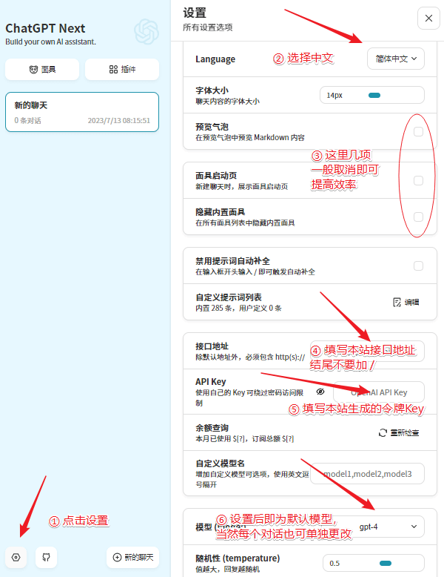This screenshot has width=444, height=577.
Task: Check the 禁用提示词自动补全 checkbox
Action: point(418,266)
